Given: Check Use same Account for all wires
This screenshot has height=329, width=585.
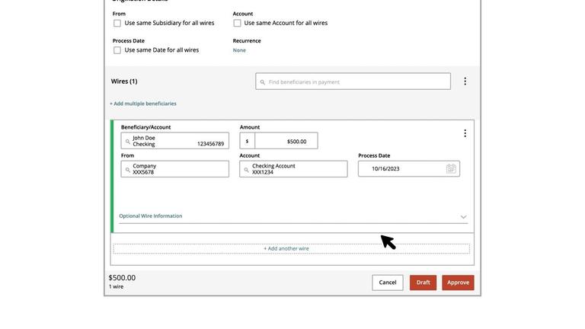Looking at the screenshot, I should coord(238,24).
